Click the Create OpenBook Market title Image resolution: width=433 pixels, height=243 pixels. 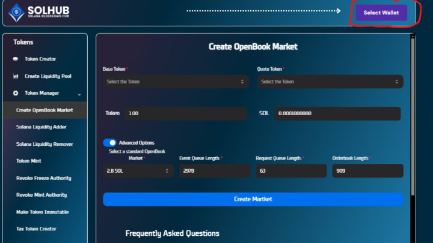click(x=253, y=47)
